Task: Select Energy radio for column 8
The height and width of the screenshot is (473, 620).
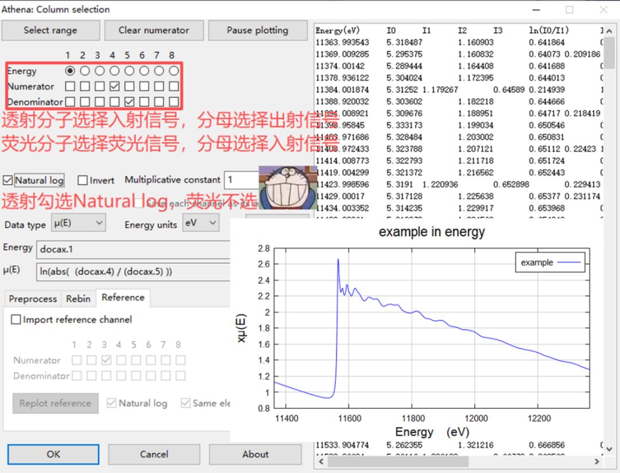Action: (x=173, y=71)
